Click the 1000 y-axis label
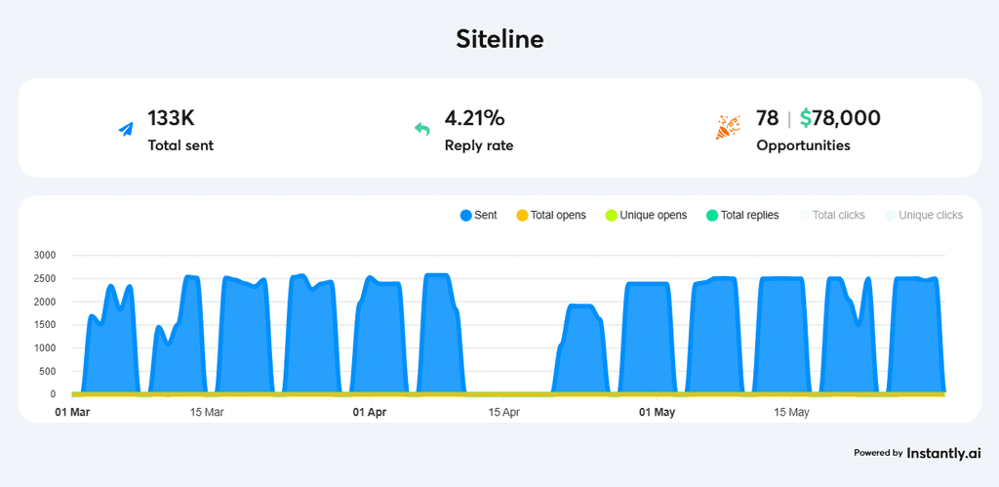999x487 pixels. pyautogui.click(x=45, y=348)
